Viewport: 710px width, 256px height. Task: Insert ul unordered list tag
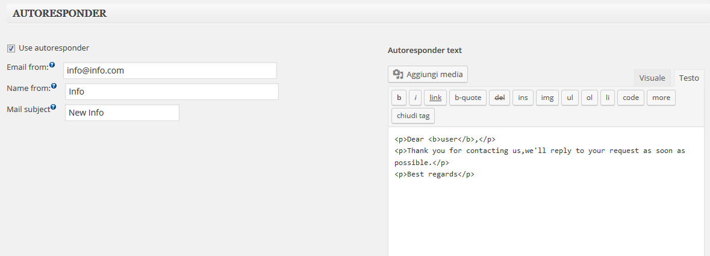pos(570,98)
